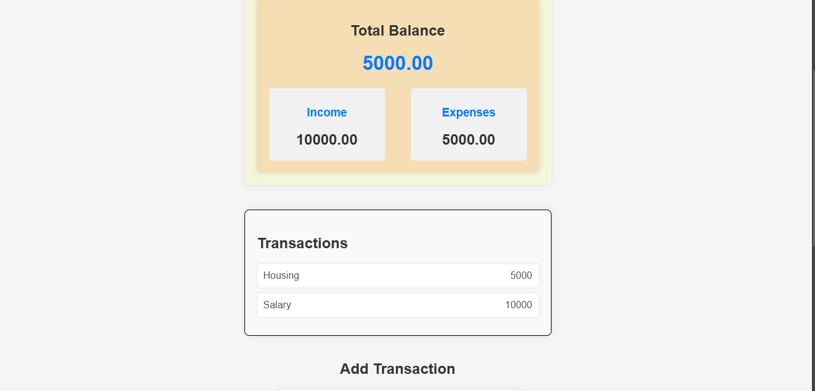The image size is (815, 391).
Task: Click the Income summary card
Action: coord(327,124)
